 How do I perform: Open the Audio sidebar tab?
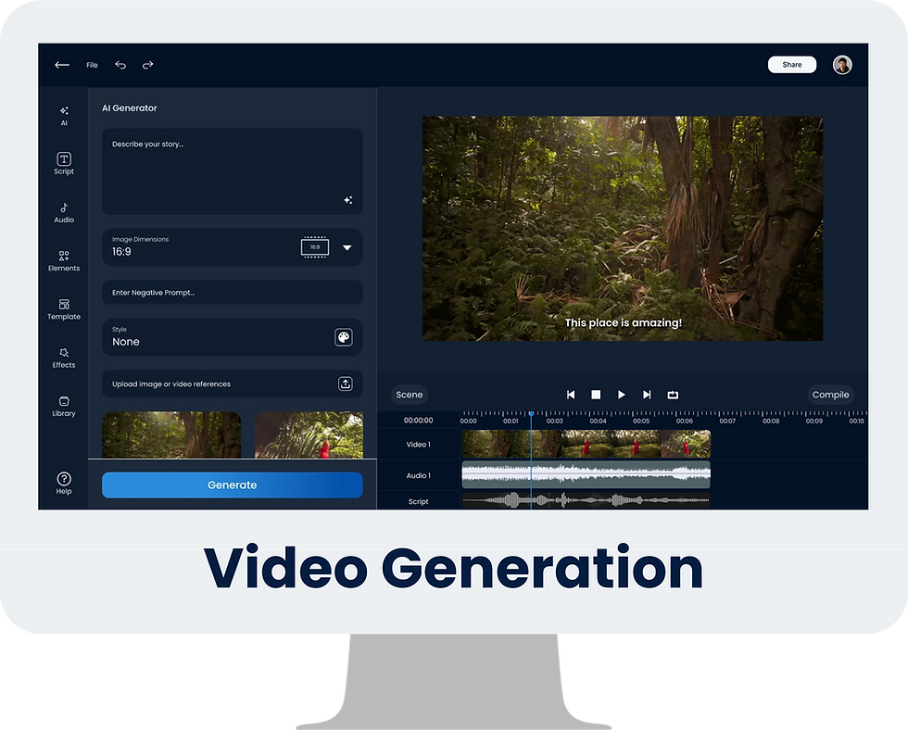tap(64, 212)
